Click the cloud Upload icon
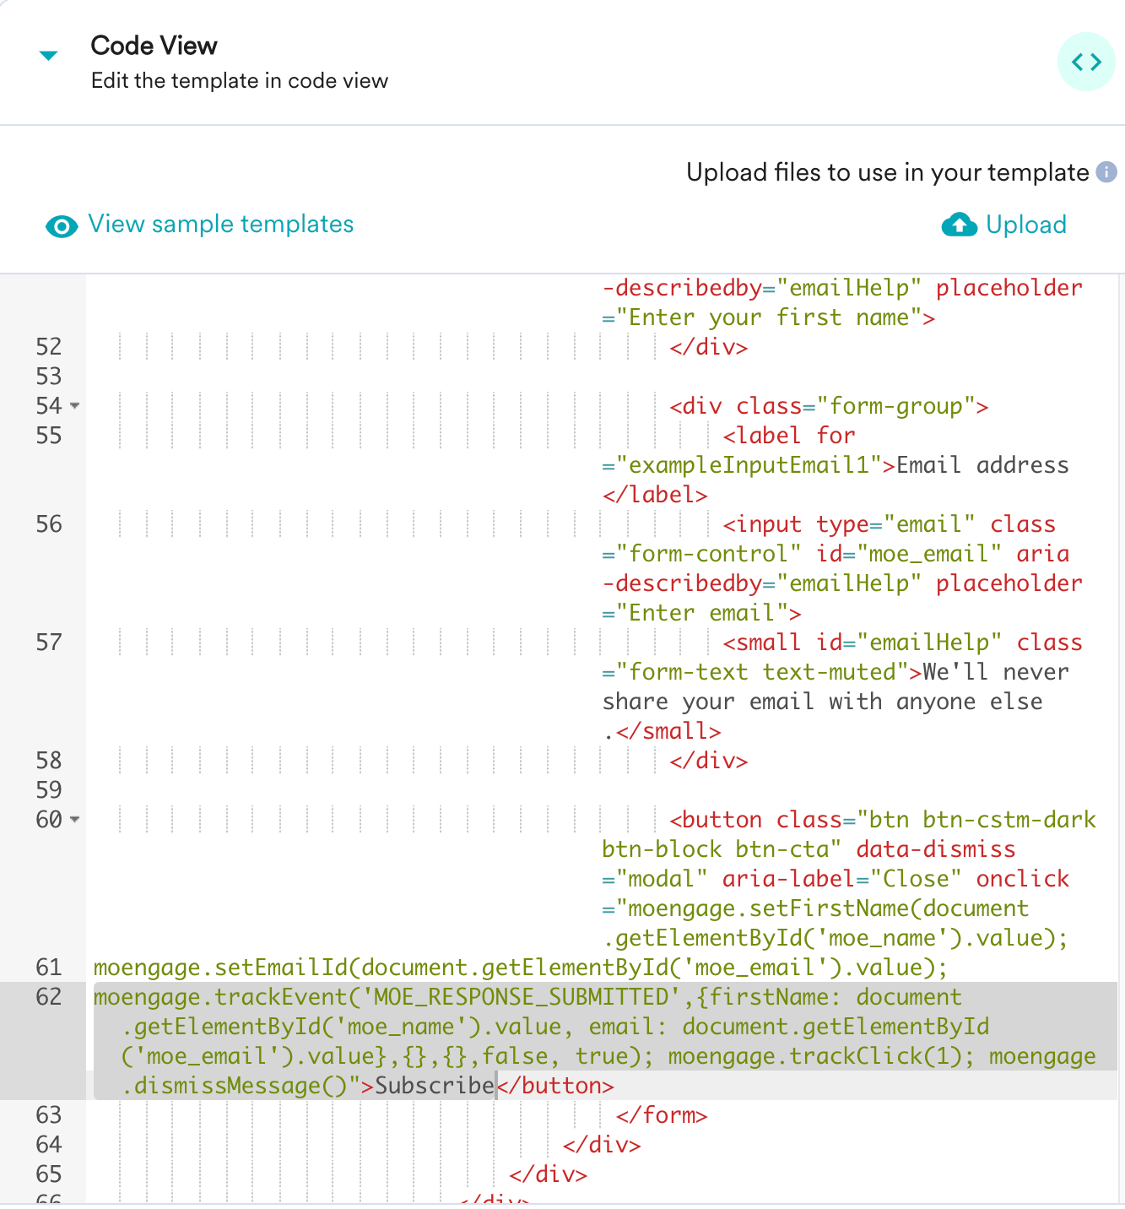Image resolution: width=1125 pixels, height=1209 pixels. [958, 225]
